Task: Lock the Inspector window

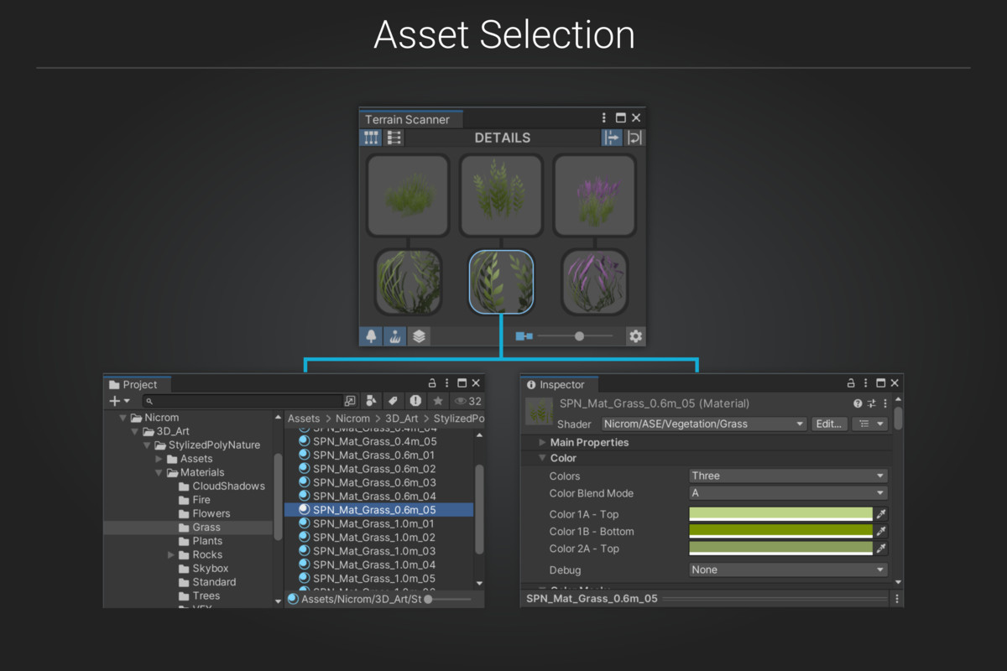Action: pyautogui.click(x=851, y=383)
